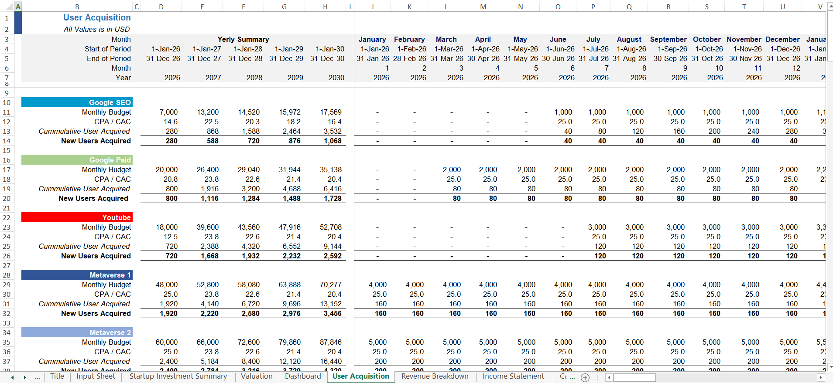Screen dimensions: 833x383
Task: Click the tab bar resize handle dots
Action: coord(599,377)
